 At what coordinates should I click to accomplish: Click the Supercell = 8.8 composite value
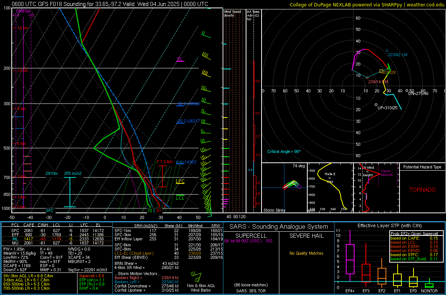(91, 276)
